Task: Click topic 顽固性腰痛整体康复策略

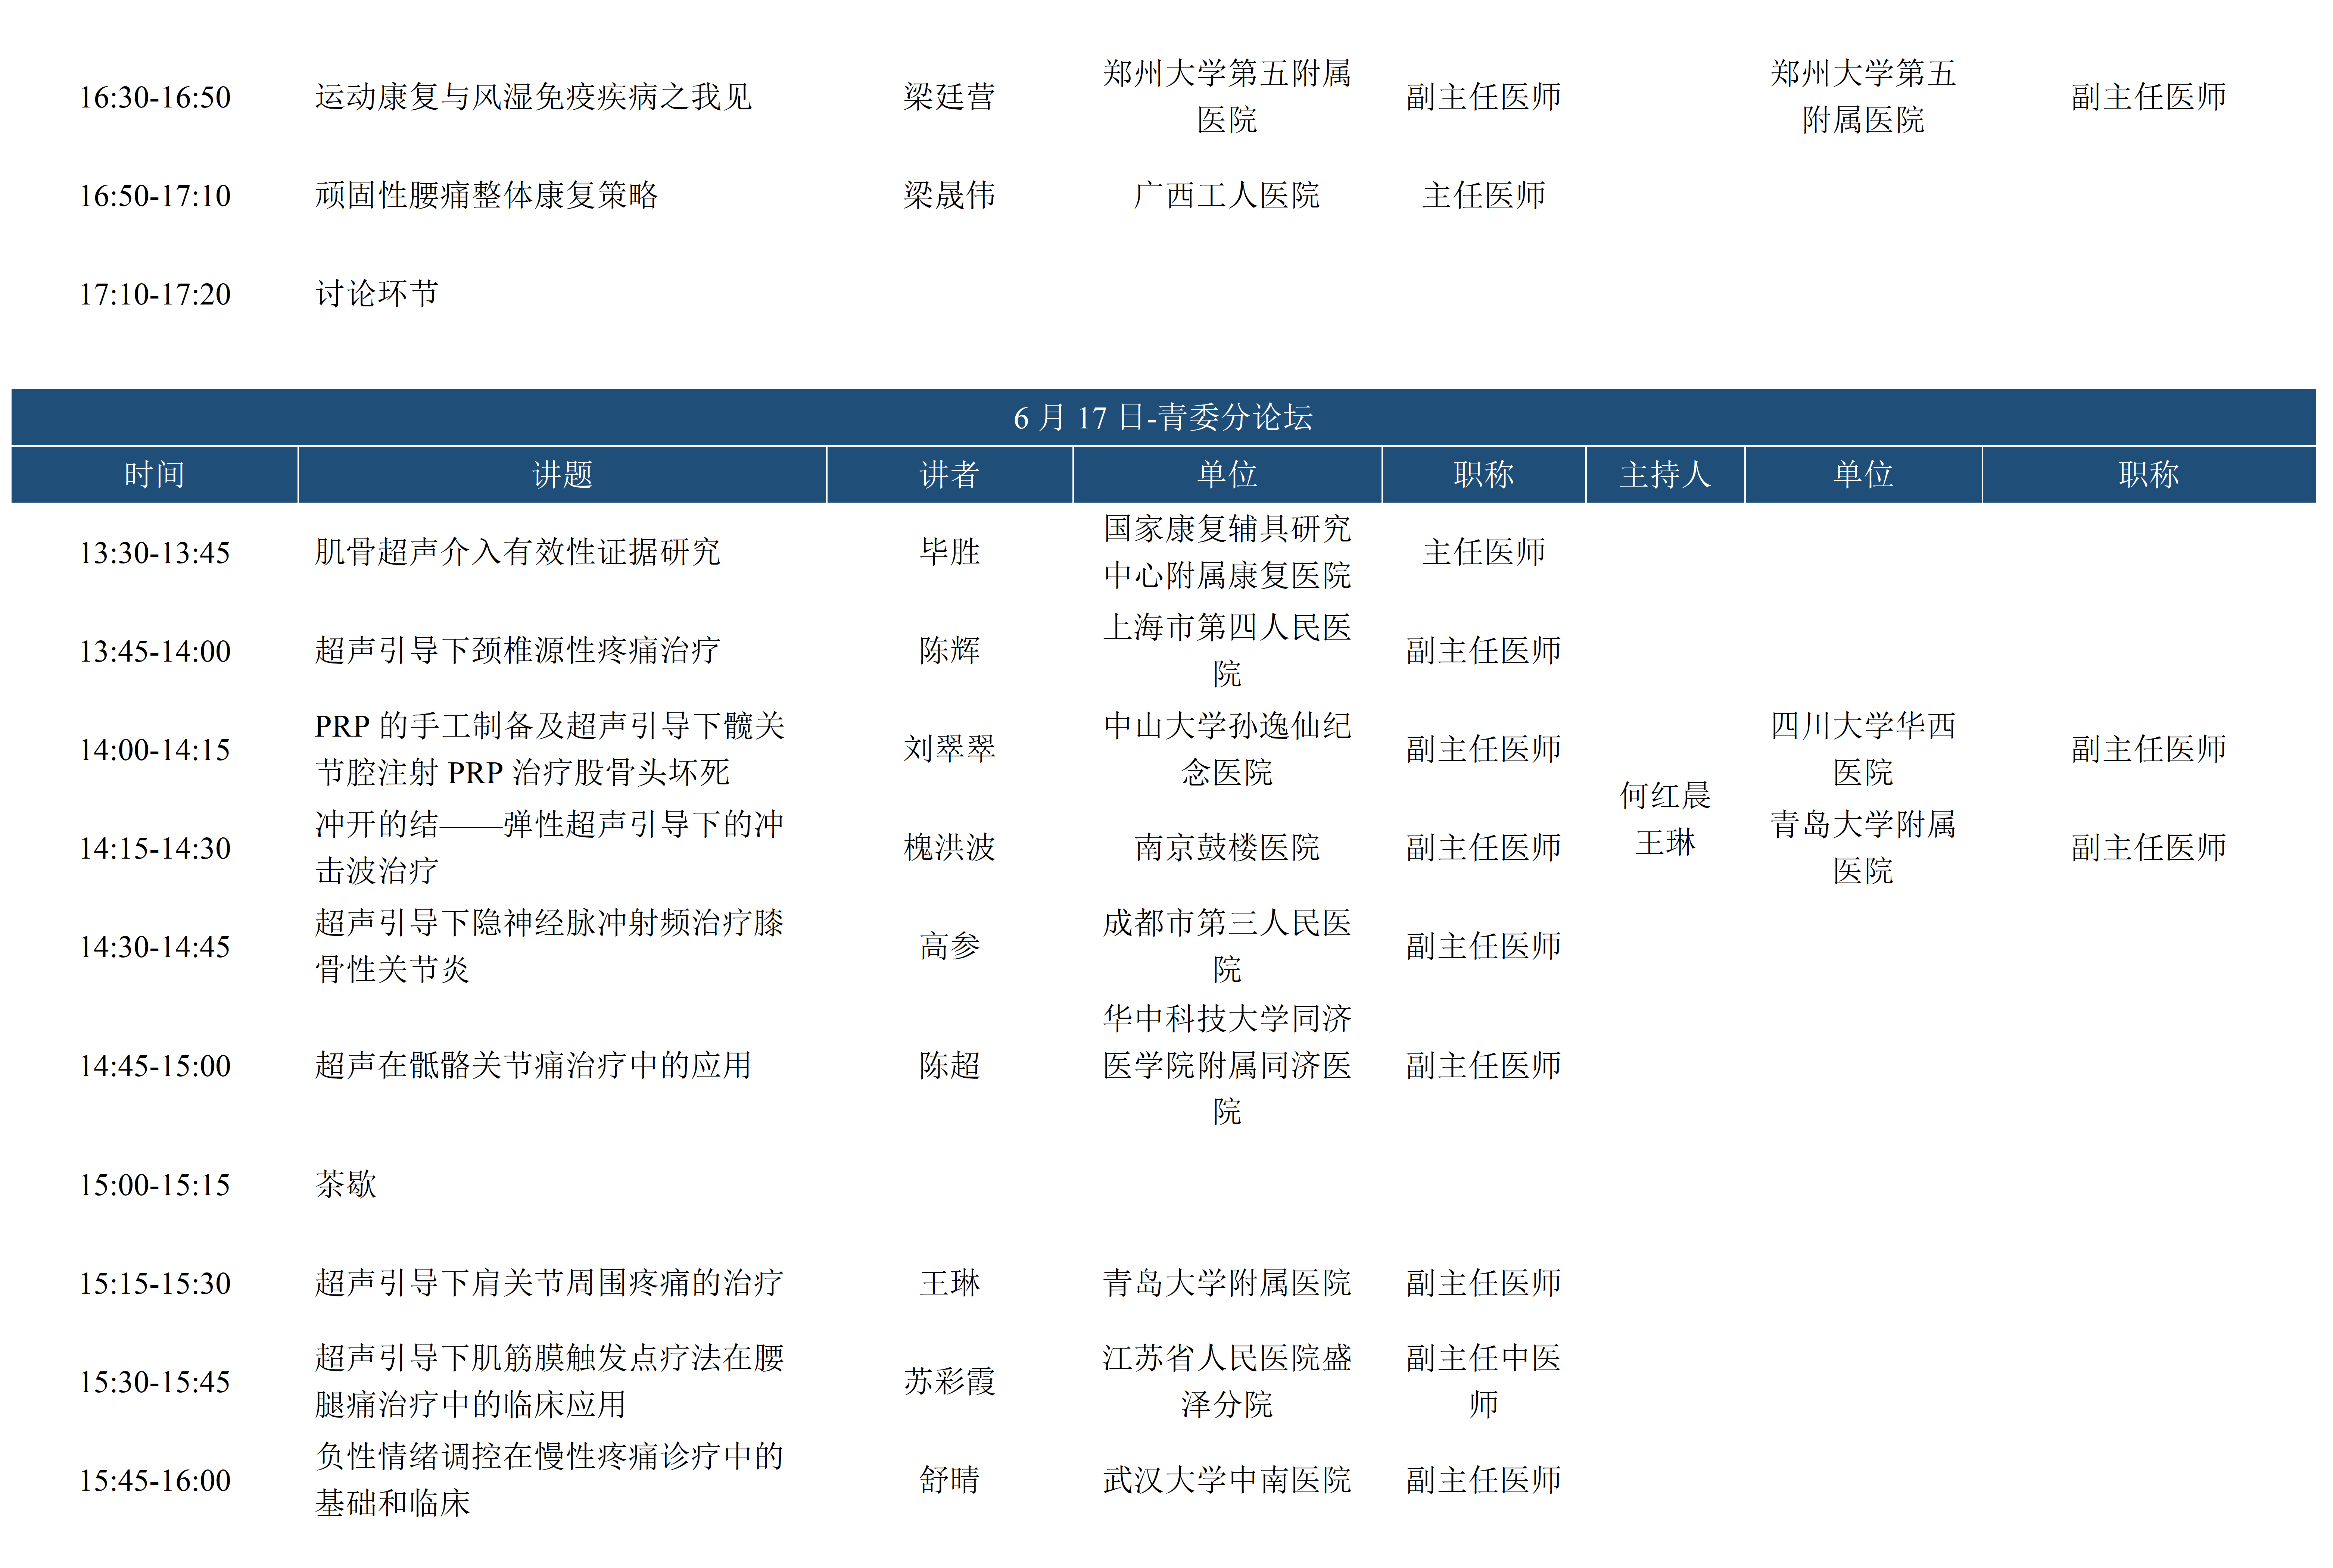Action: pyautogui.click(x=486, y=195)
